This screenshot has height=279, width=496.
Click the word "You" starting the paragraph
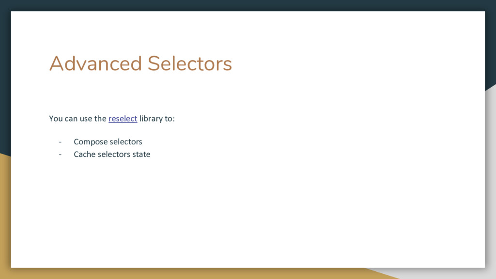tap(56, 118)
